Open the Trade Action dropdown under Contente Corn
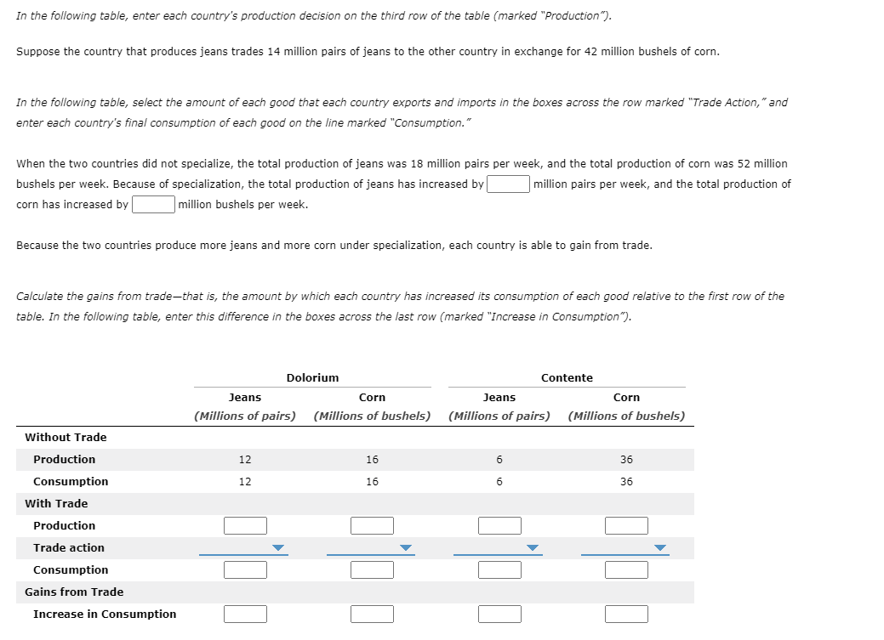Image resolution: width=884 pixels, height=640 pixels. (x=626, y=547)
